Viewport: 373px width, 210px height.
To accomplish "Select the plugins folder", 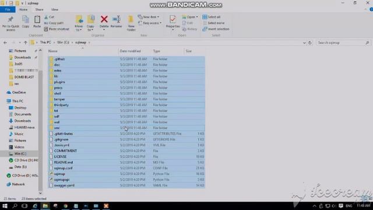I will click(x=126, y=82).
